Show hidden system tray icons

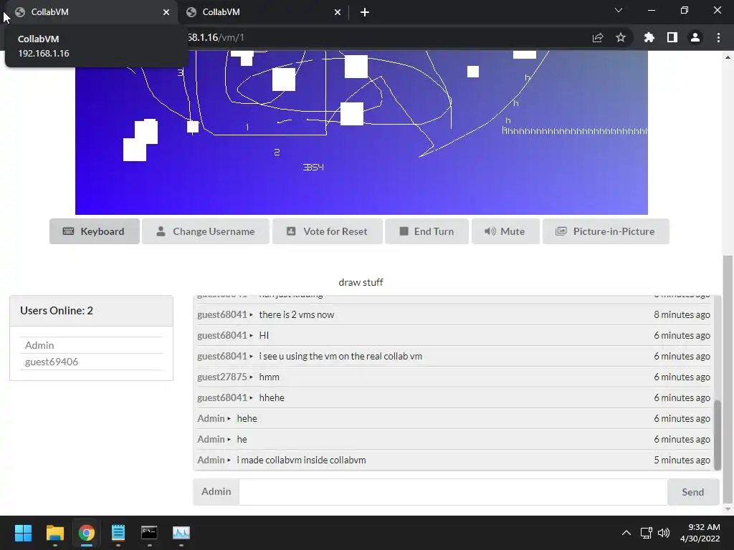[626, 533]
